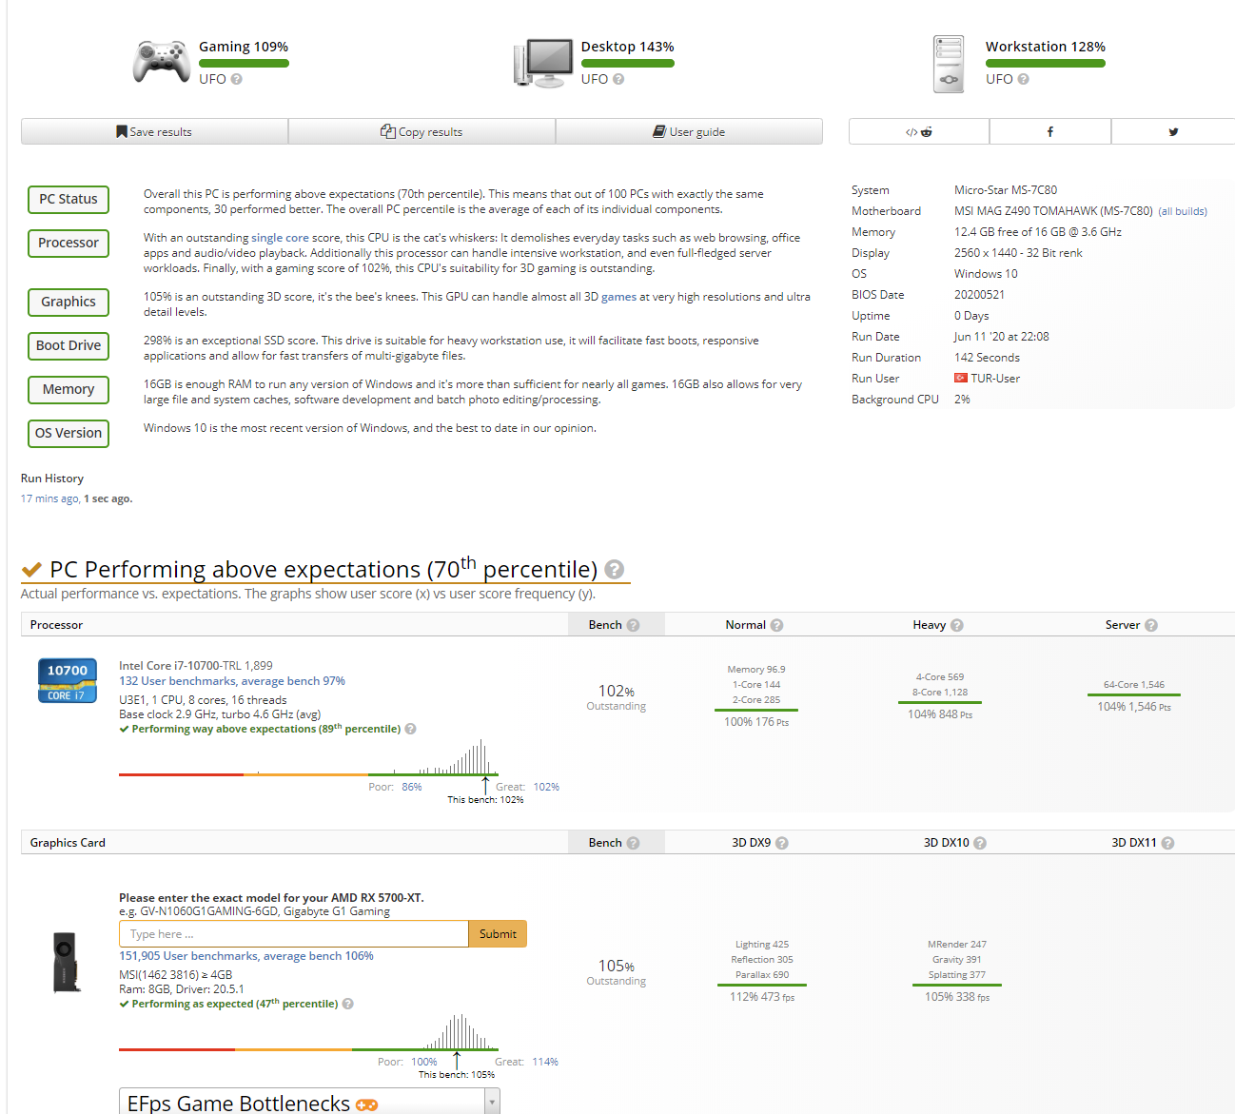Viewport: 1235px width, 1114px height.
Task: Submit the exact GPU model
Action: coord(498,934)
